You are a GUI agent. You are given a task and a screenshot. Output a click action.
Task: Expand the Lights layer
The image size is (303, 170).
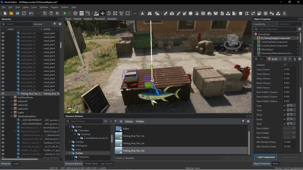point(11,112)
